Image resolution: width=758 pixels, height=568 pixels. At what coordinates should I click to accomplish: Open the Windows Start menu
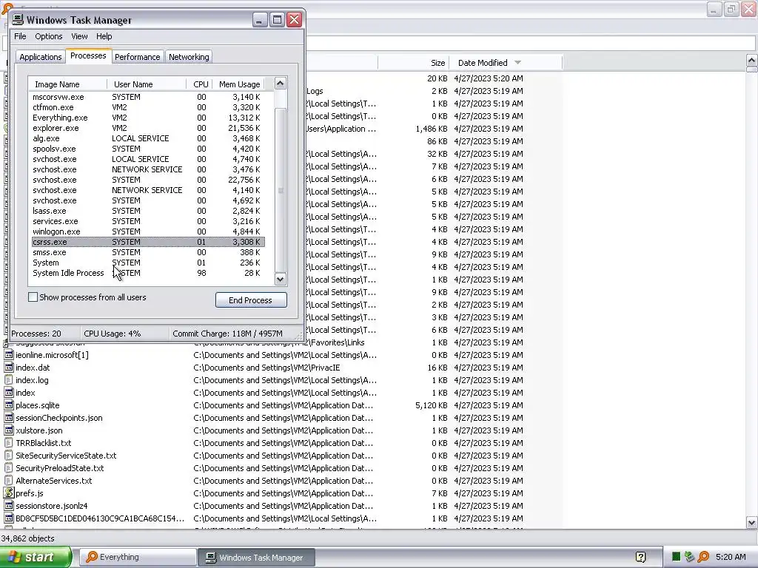[36, 557]
